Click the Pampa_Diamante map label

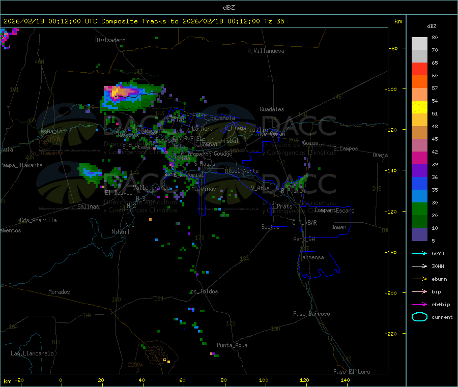(21, 165)
